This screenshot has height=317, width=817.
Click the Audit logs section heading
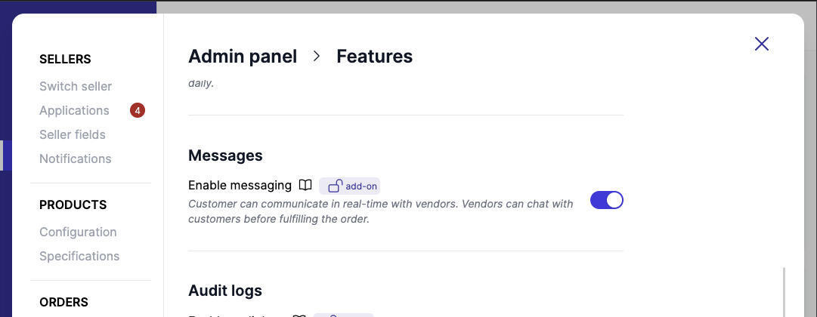coord(225,290)
